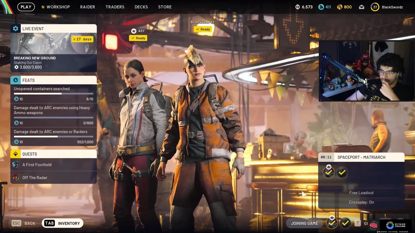This screenshot has width=415, height=233.
Task: Click the party leader ready checkmark in map panel
Action: [329, 172]
